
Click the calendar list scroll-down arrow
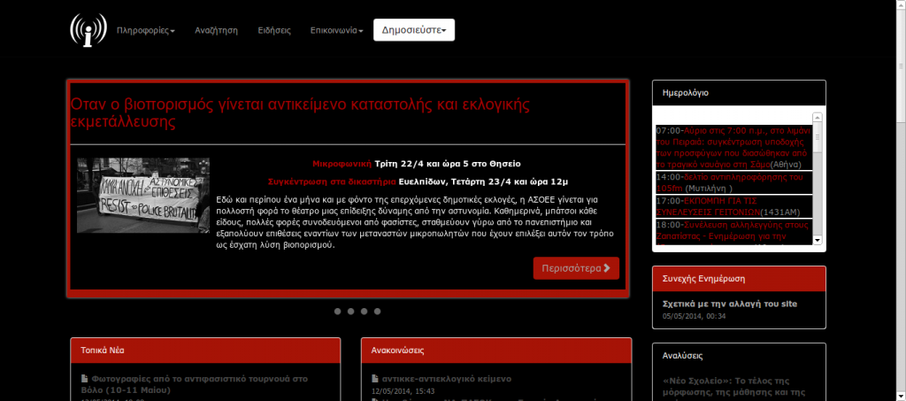pos(818,240)
